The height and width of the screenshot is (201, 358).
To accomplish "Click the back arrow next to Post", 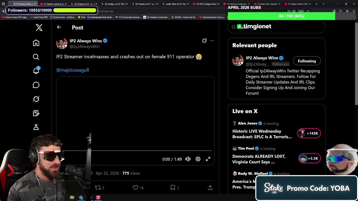I will tap(59, 27).
